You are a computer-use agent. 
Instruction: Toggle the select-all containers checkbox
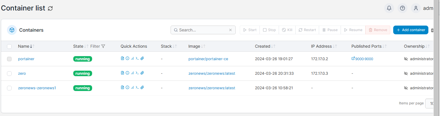click(x=9, y=46)
